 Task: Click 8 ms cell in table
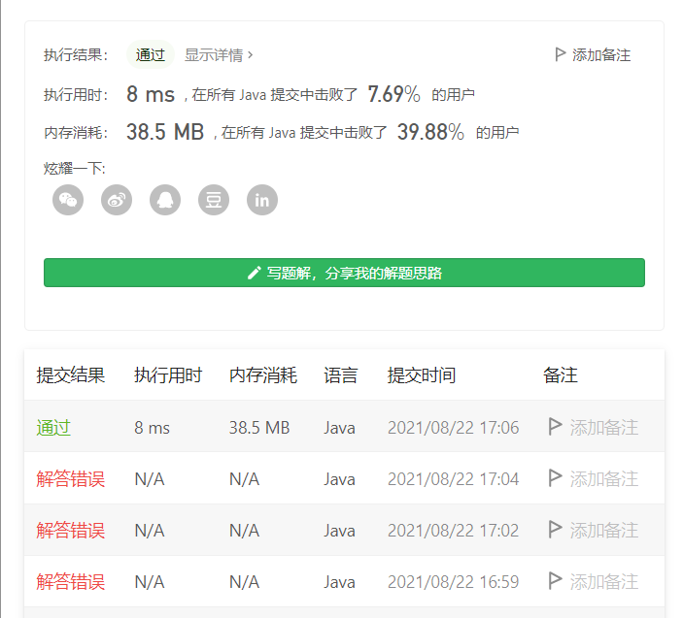pos(152,428)
